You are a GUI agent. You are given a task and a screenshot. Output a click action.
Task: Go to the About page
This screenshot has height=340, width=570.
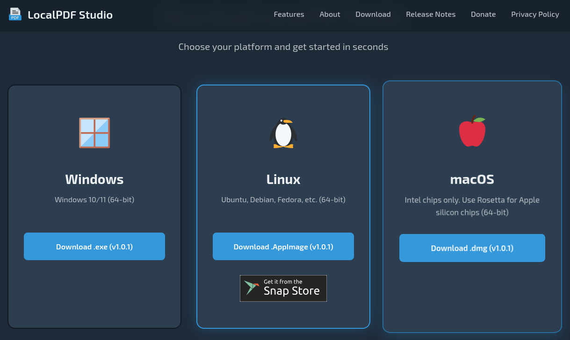coord(330,14)
